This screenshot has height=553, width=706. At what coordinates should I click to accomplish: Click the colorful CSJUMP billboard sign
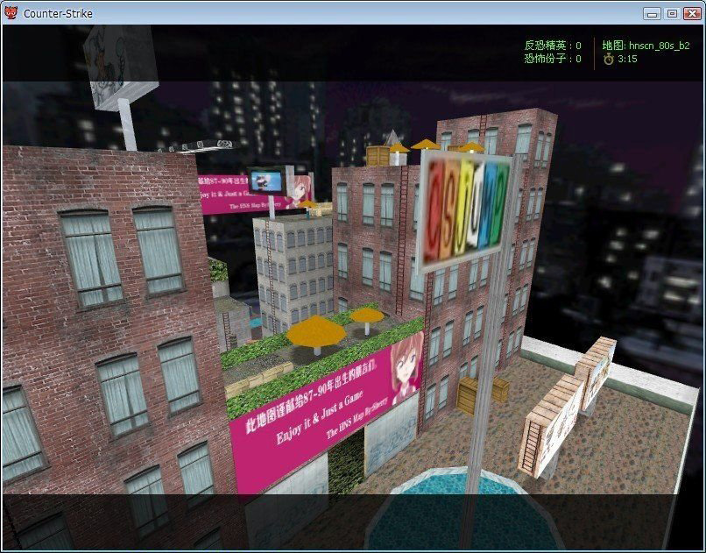click(464, 209)
